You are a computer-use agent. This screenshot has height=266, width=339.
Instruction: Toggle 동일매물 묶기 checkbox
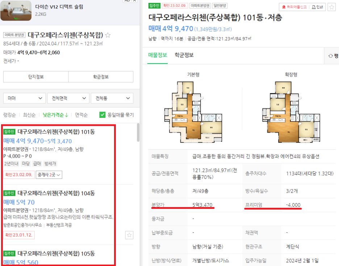tap(102, 115)
